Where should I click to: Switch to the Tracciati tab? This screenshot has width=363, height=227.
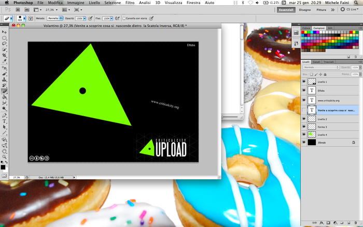coord(328,62)
